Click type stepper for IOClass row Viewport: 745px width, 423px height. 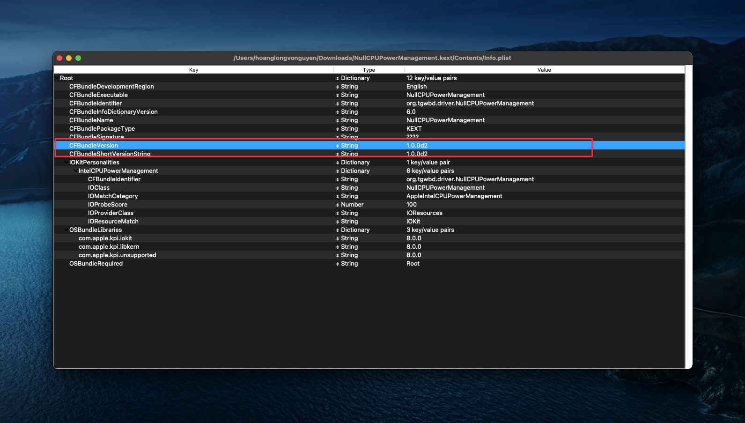pos(337,188)
